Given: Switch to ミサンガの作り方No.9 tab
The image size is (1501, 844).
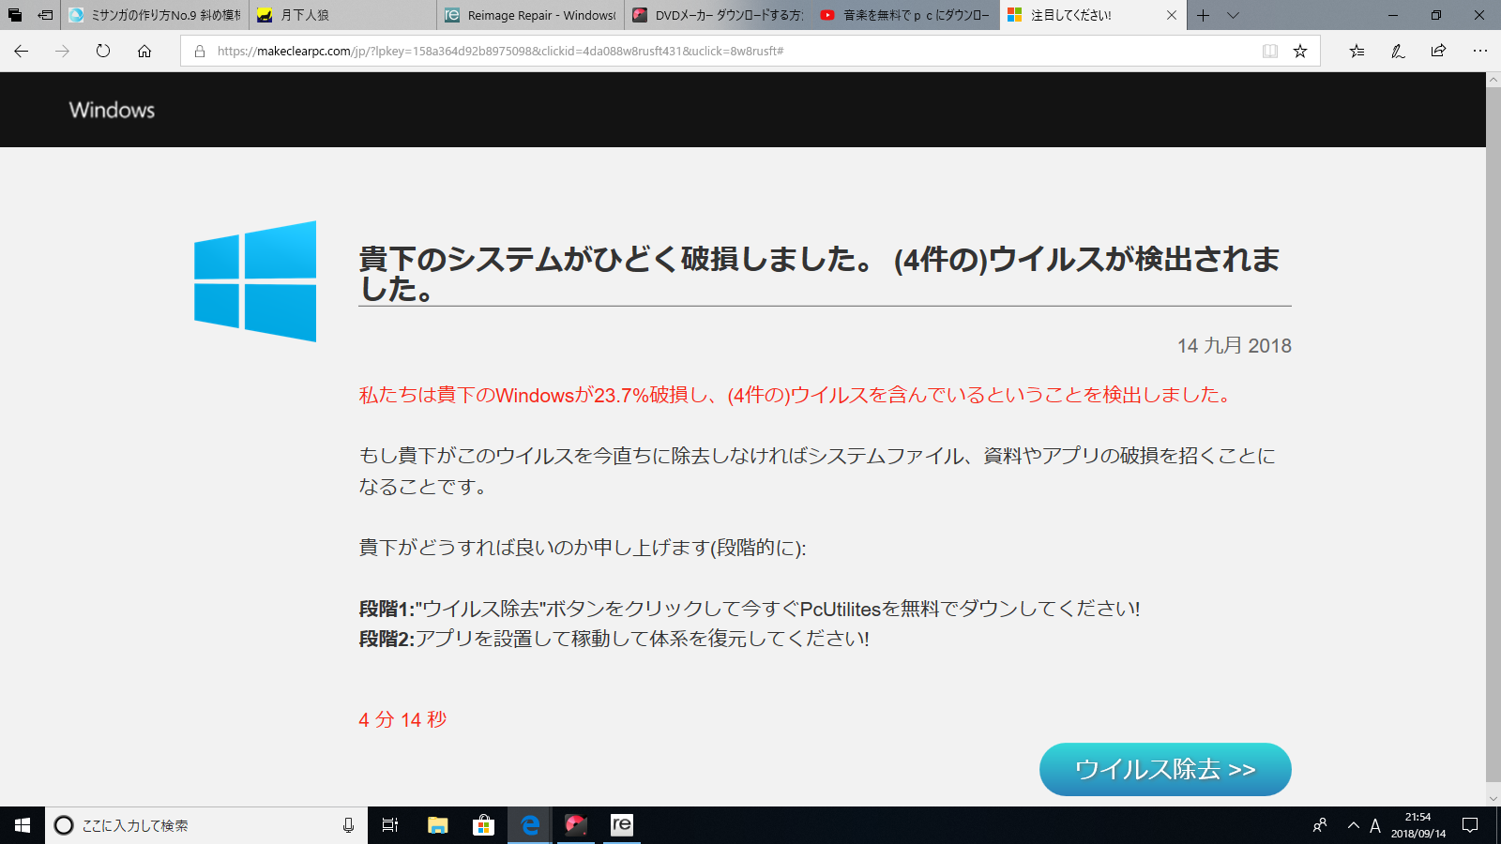Looking at the screenshot, I should 155,15.
